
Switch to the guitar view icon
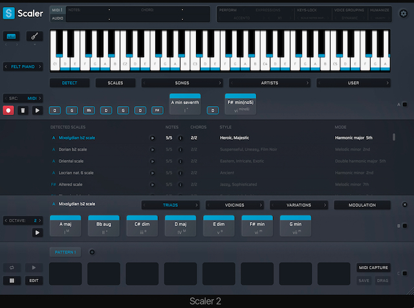click(x=34, y=36)
